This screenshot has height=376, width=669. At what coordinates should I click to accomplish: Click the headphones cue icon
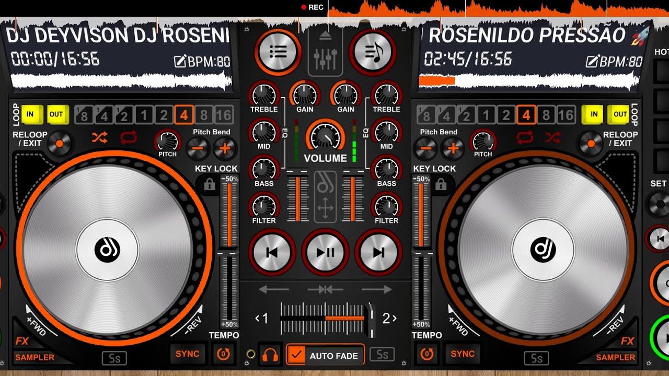click(x=270, y=355)
